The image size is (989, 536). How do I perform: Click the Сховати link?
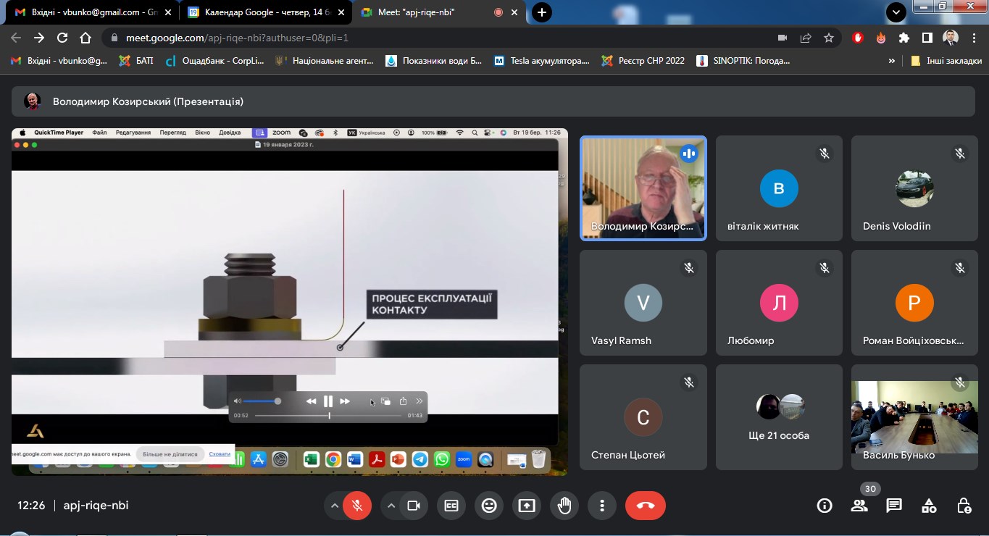[x=220, y=454]
